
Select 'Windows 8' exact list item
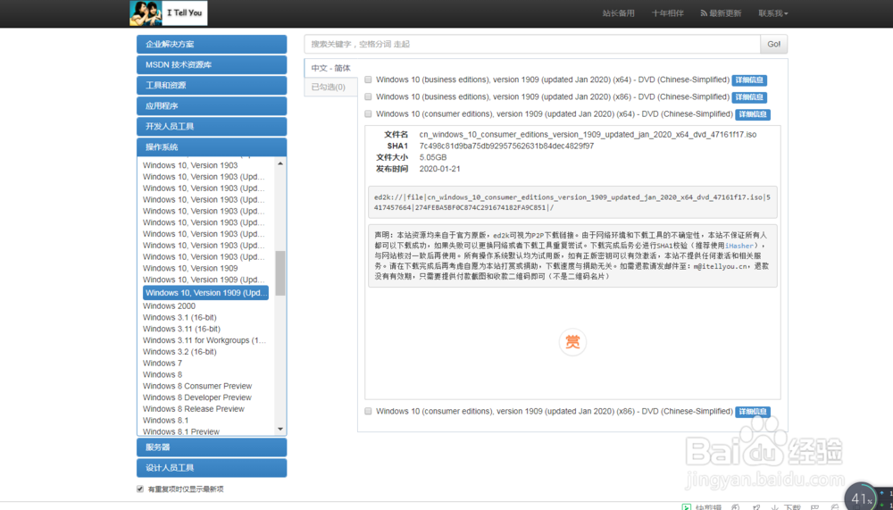[163, 374]
